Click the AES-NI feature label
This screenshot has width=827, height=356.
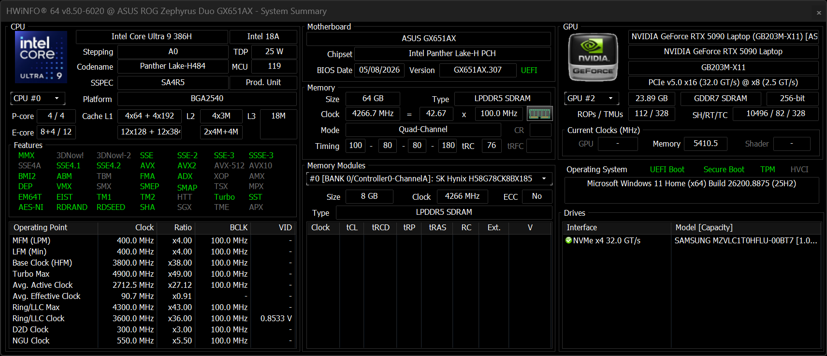click(x=31, y=208)
